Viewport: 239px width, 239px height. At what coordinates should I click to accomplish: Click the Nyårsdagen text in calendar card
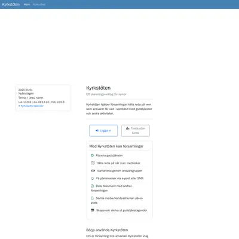pos(26,93)
